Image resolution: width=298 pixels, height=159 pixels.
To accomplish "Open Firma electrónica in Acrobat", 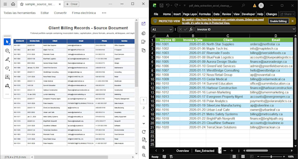I will tap(84, 13).
